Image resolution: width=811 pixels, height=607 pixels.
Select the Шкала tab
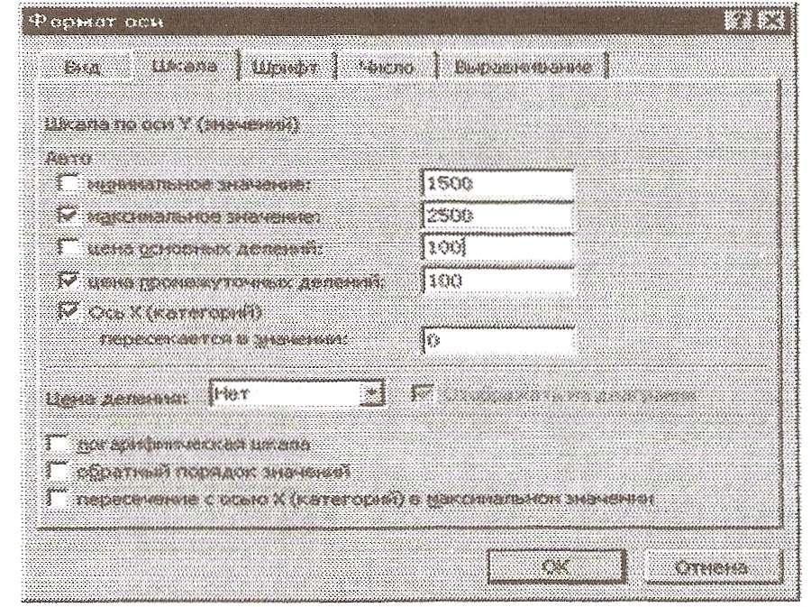click(x=185, y=66)
